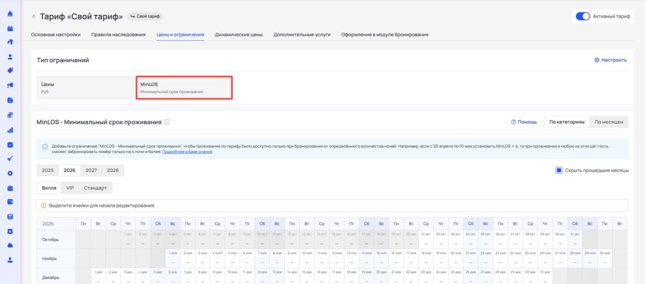
Task: Click the 2026 header cell in table
Action: pyautogui.click(x=56, y=223)
